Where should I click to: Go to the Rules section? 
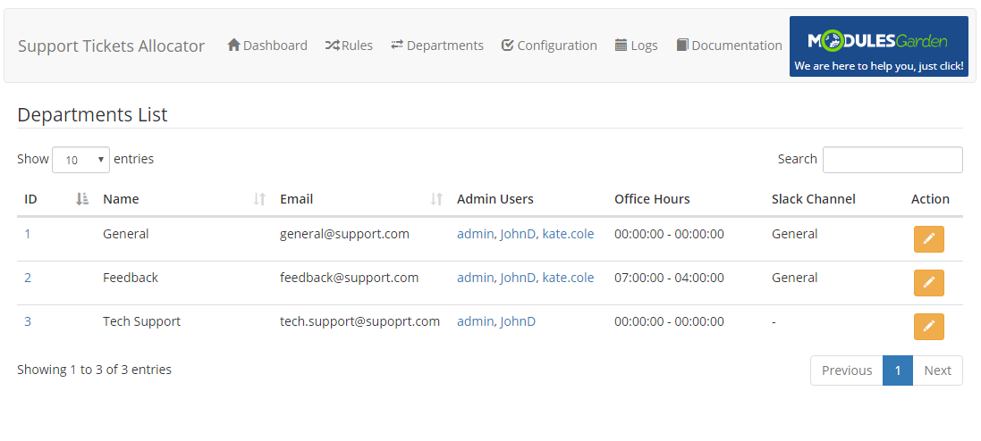coord(349,46)
